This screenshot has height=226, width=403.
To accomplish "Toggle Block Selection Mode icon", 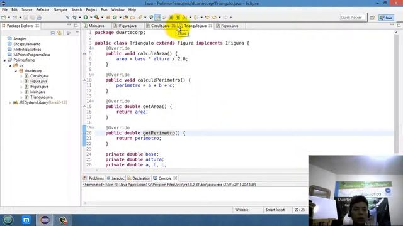I will click(x=171, y=18).
